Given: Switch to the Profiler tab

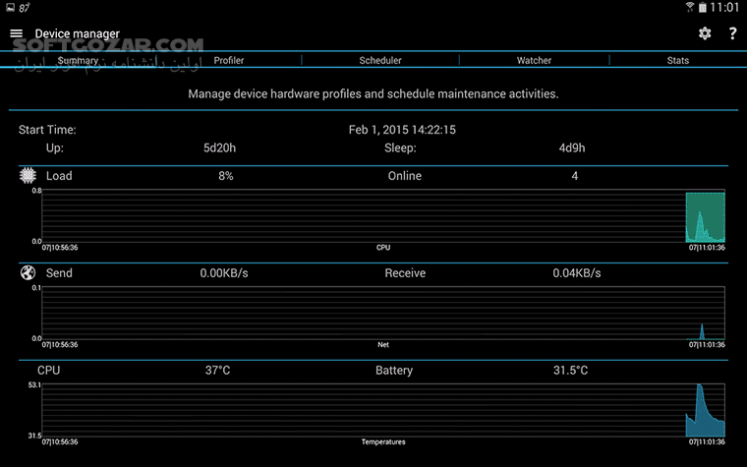Looking at the screenshot, I should [x=229, y=60].
